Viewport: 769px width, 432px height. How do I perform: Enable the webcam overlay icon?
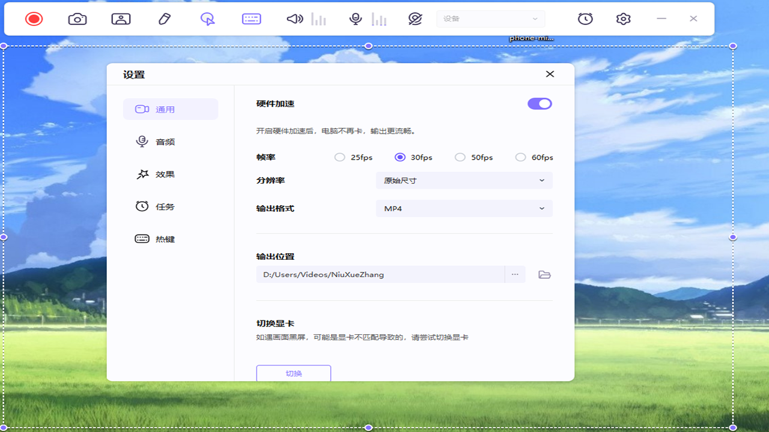coord(121,19)
